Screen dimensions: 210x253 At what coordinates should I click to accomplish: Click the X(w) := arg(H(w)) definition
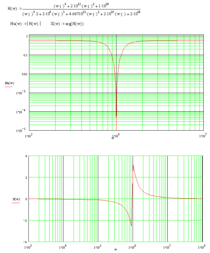67,24
